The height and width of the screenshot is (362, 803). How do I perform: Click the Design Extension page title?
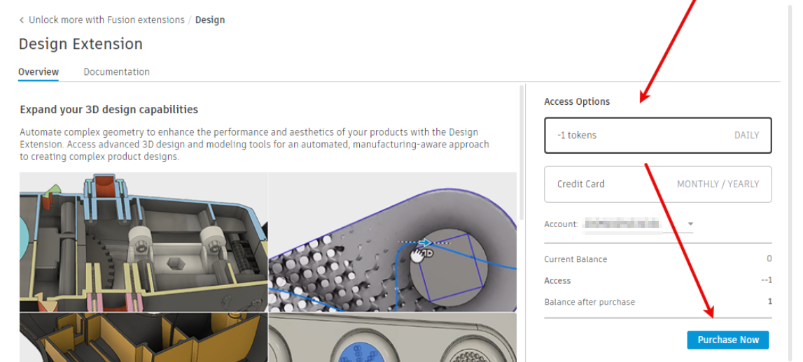(81, 44)
